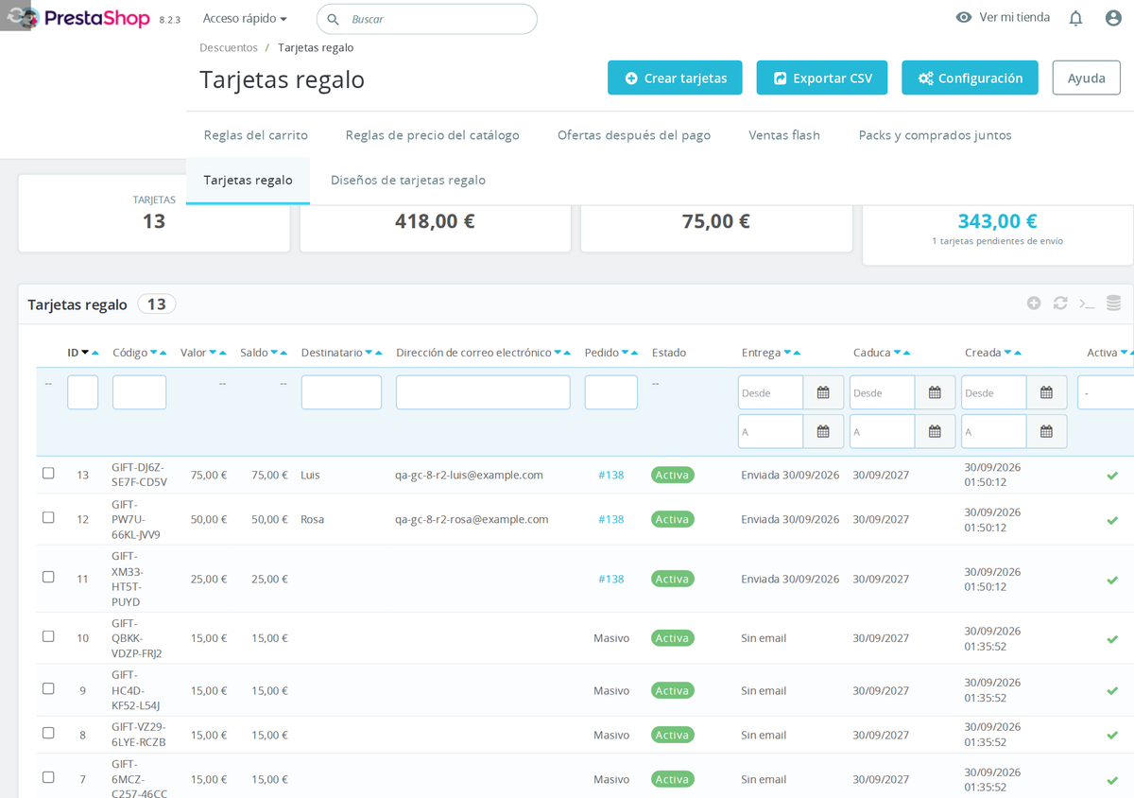Open Creada 'A' calendar picker
The image size is (1134, 798).
[1046, 431]
